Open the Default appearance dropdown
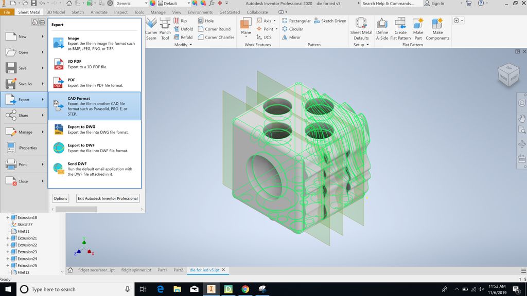 174,4
